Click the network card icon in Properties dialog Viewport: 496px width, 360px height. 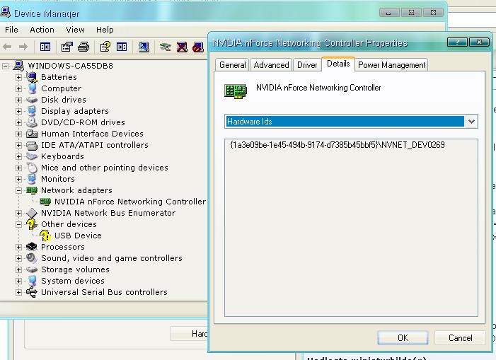(236, 91)
